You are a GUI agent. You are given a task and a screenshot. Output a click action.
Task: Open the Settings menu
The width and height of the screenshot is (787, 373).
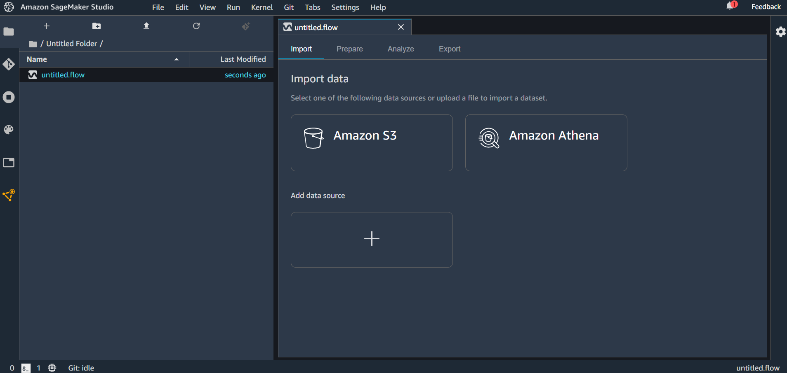pyautogui.click(x=345, y=7)
